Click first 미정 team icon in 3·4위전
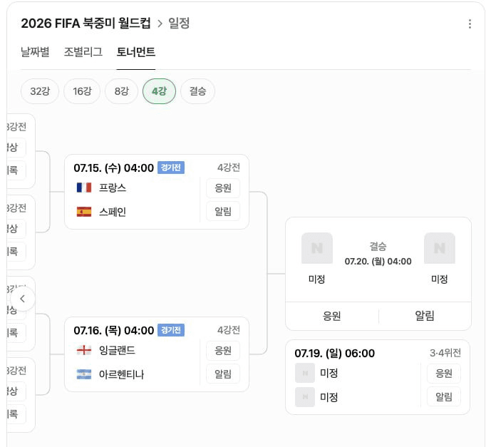The image size is (486, 447). point(305,373)
